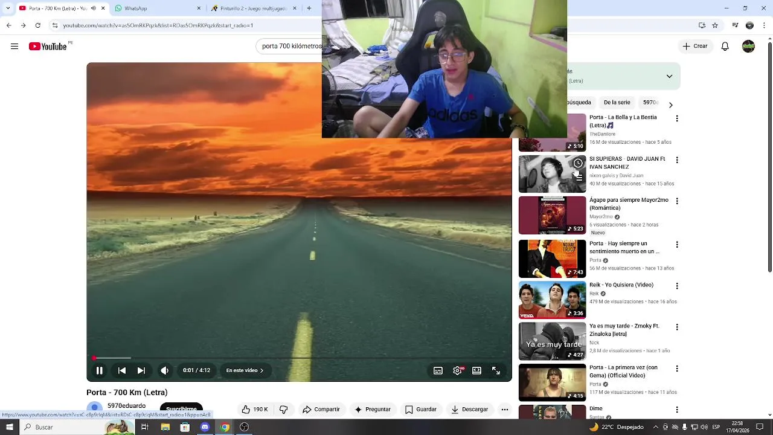773x435 pixels.
Task: Select the 'De la serie' filter chip
Action: coord(617,103)
